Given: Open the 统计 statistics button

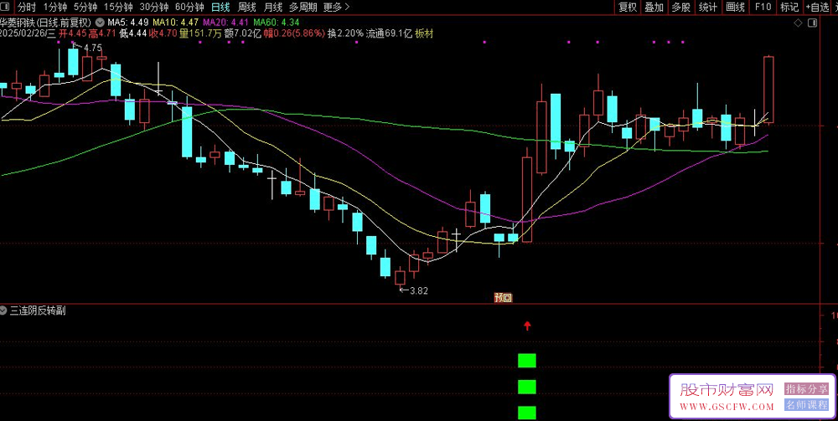Looking at the screenshot, I should [708, 7].
